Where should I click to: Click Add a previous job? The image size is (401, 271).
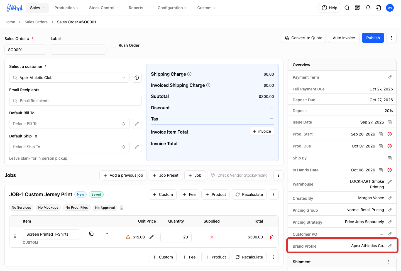[x=123, y=175]
